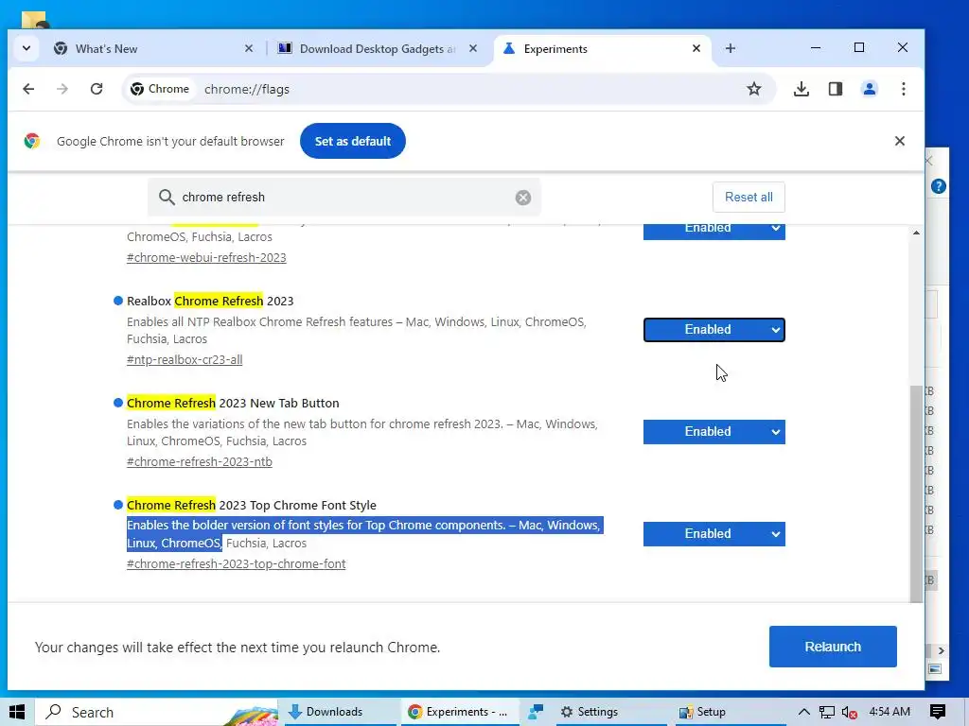Dismiss the default browser infobar
969x726 pixels.
[x=900, y=141]
